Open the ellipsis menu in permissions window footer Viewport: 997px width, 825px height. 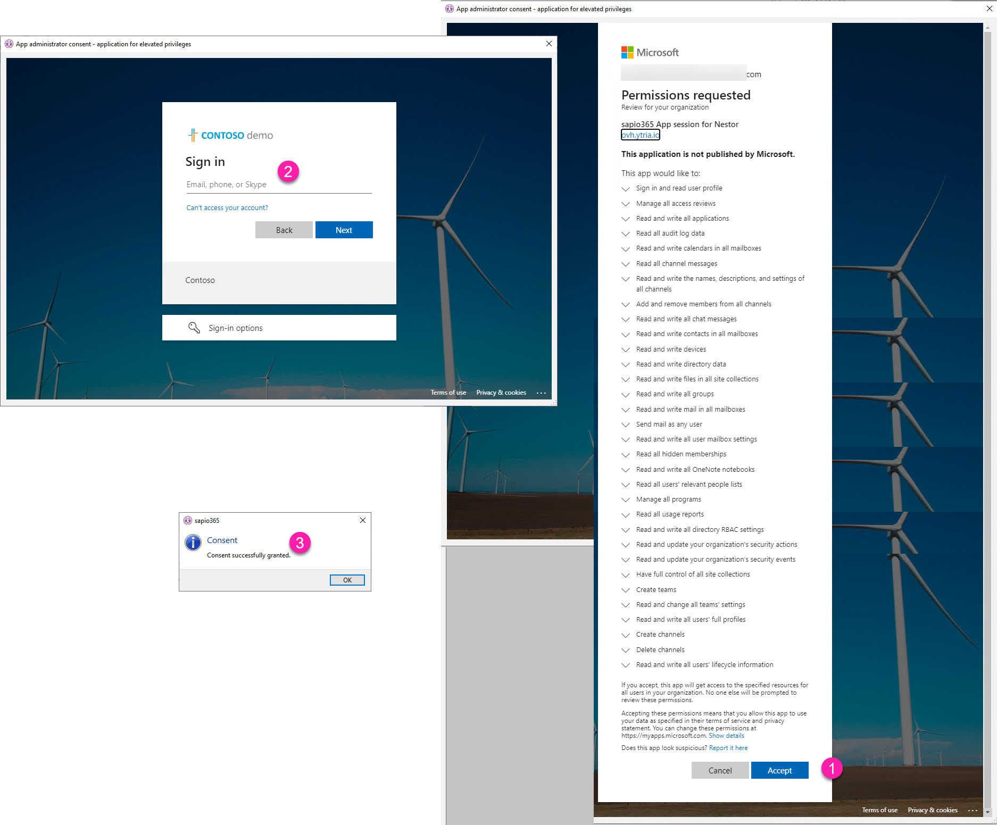point(973,810)
